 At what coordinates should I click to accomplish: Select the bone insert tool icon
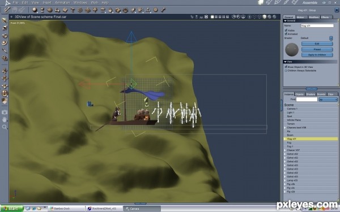pos(163,10)
